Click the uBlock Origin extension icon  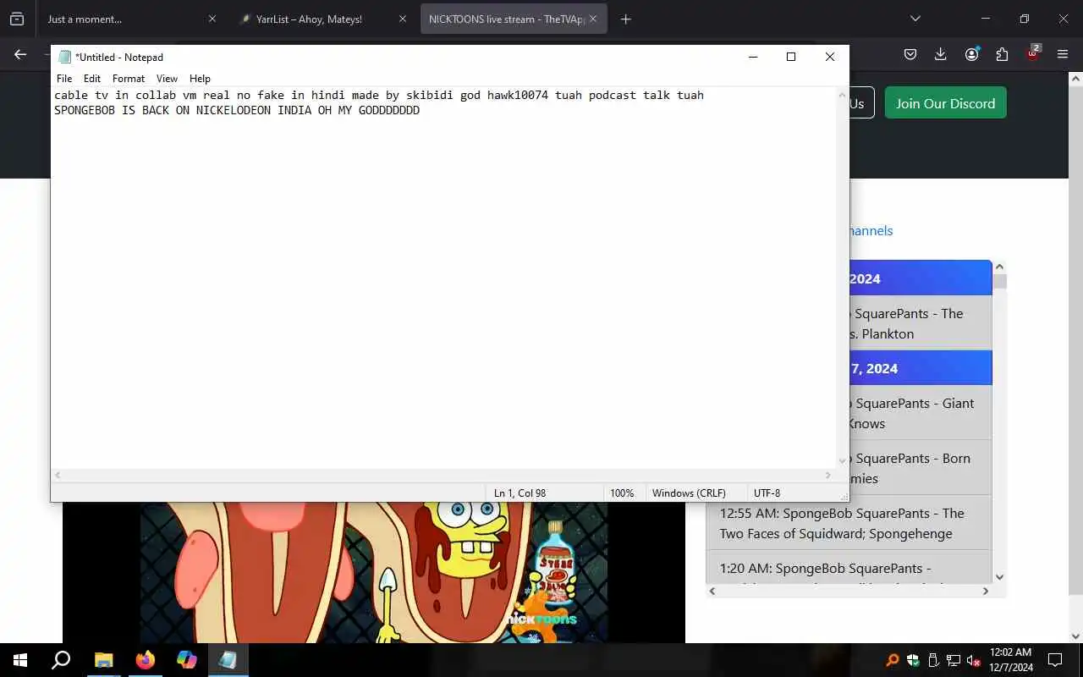pyautogui.click(x=1033, y=52)
